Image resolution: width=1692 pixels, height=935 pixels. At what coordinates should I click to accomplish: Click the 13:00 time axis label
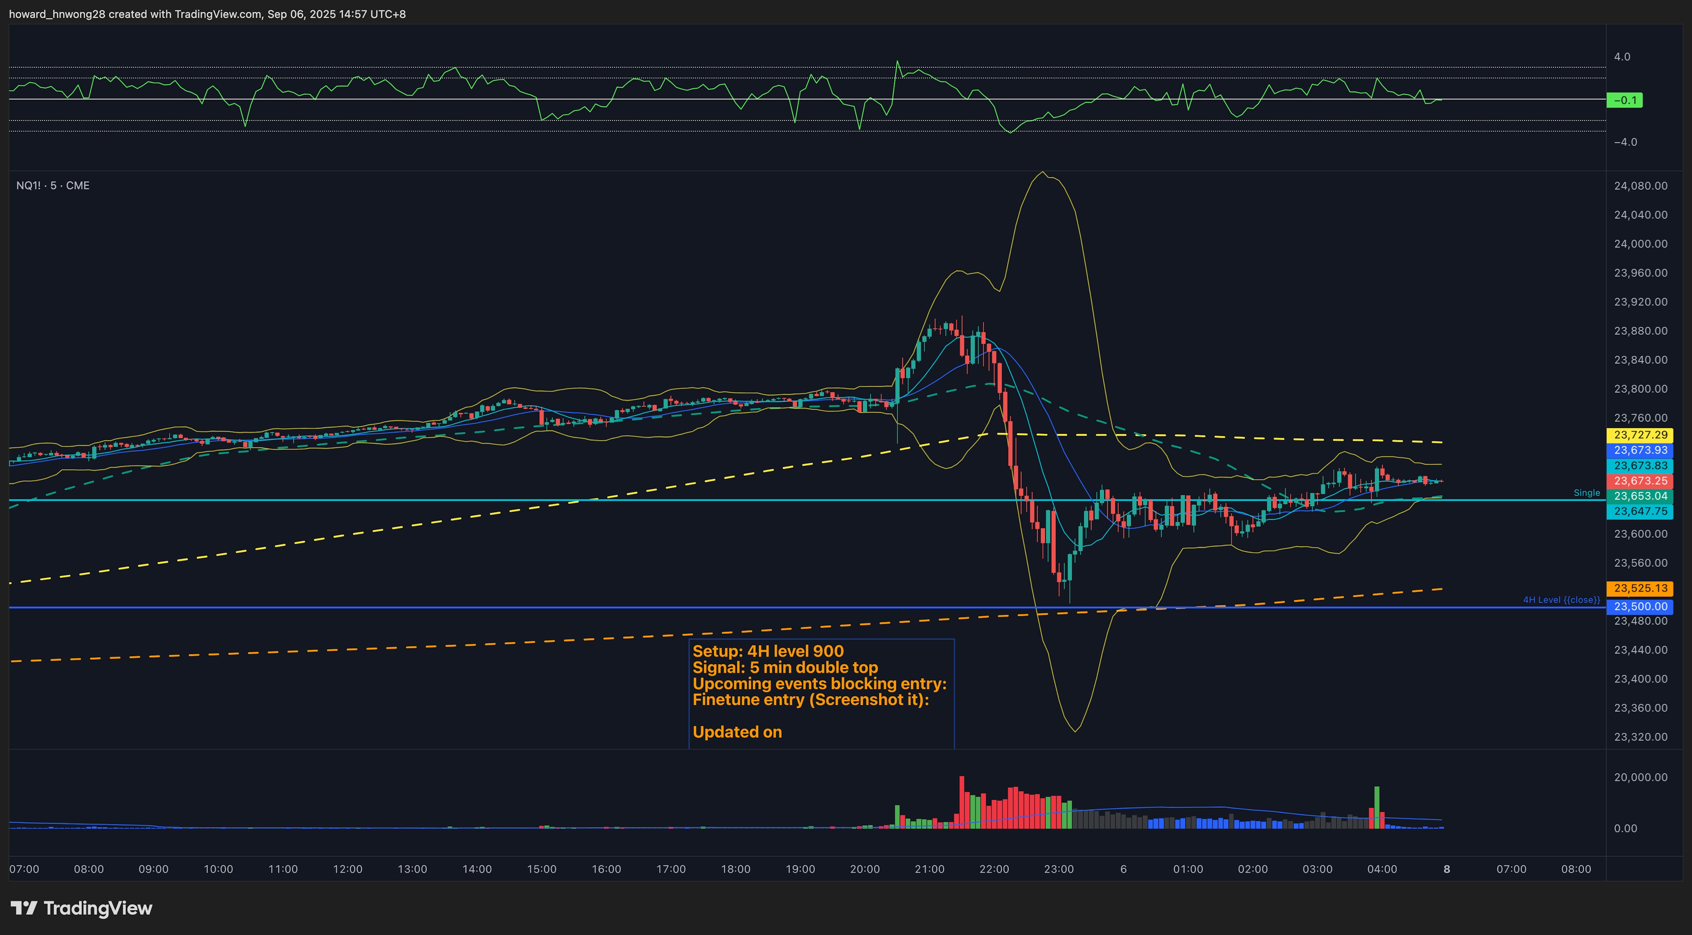[x=412, y=869]
